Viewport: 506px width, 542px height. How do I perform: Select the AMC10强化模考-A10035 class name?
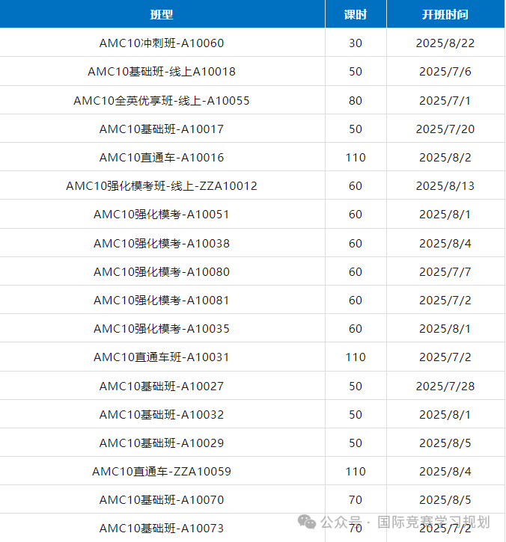click(162, 328)
